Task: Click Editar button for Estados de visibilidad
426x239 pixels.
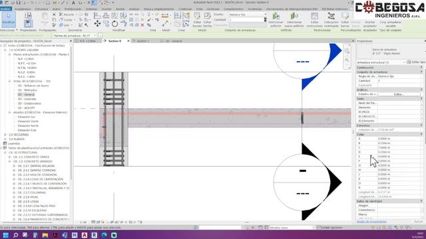Action: 399,94
